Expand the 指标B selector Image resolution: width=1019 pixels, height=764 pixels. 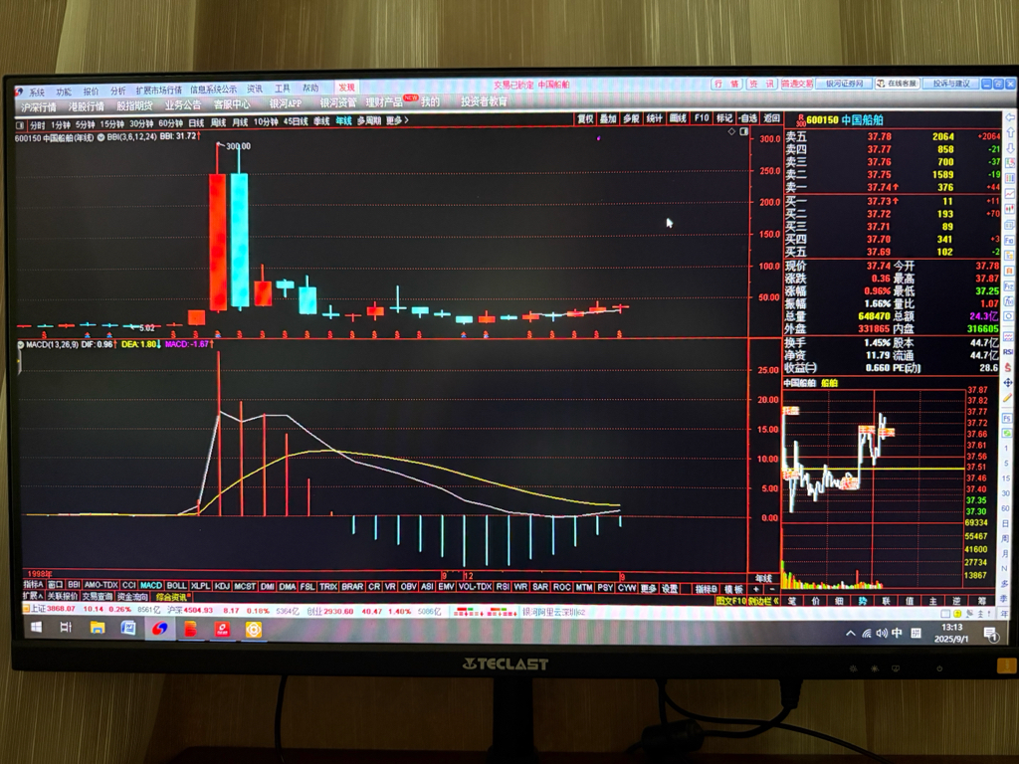(707, 589)
